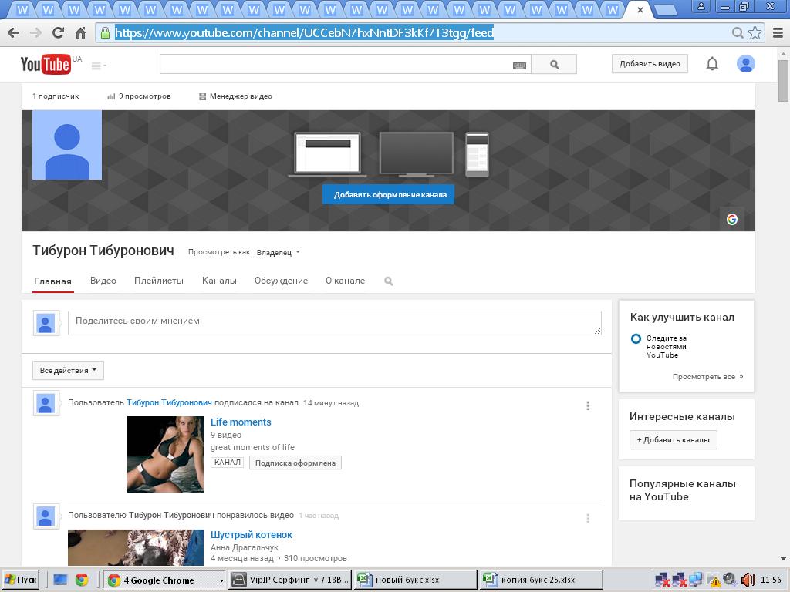Click the 9 просмотров analytics icon

111,96
